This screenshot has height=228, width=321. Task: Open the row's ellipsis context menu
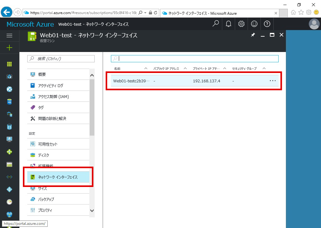coord(273,81)
